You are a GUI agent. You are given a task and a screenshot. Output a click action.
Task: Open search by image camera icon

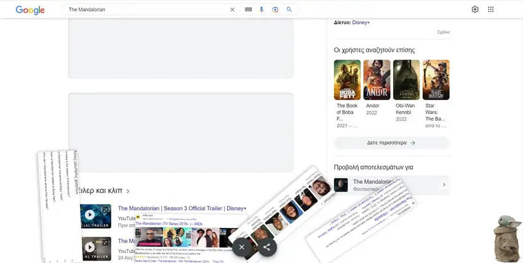(275, 10)
